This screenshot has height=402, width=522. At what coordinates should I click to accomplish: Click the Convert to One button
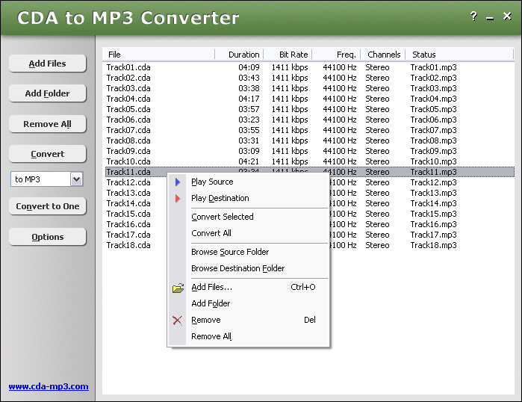point(47,206)
